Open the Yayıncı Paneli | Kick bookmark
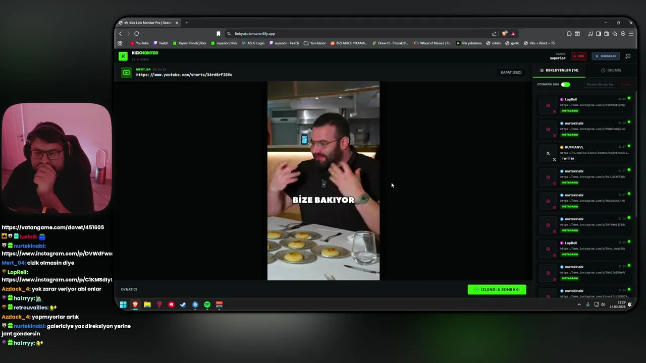Screen dimensions: 646x363 point(189,43)
